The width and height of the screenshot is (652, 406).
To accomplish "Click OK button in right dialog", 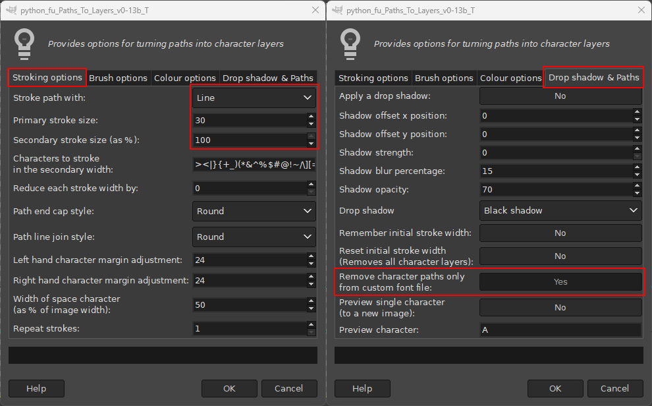I will pyautogui.click(x=556, y=388).
